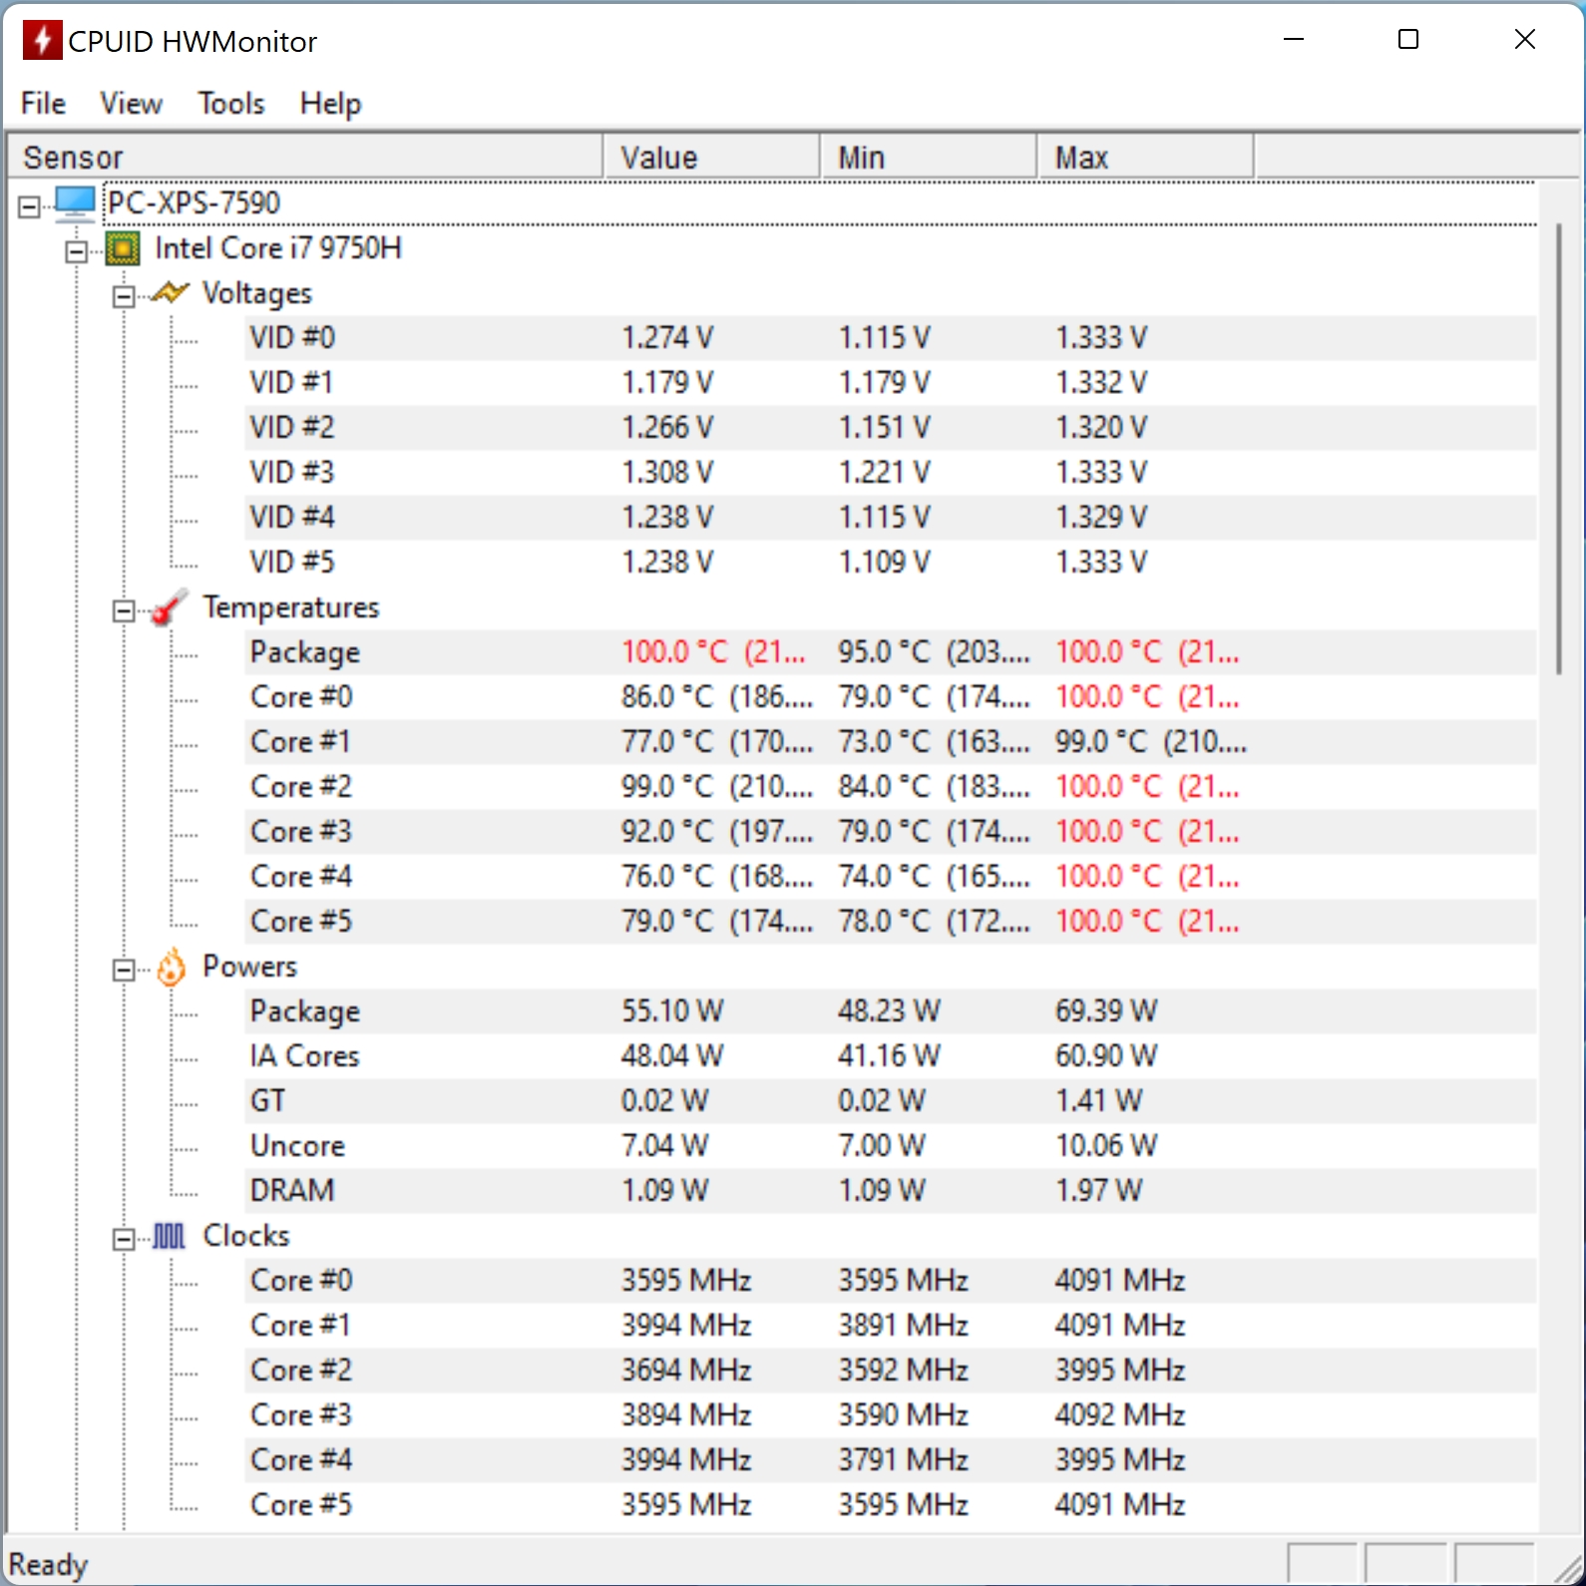Click the blue waveform Clocks icon

coord(169,1237)
